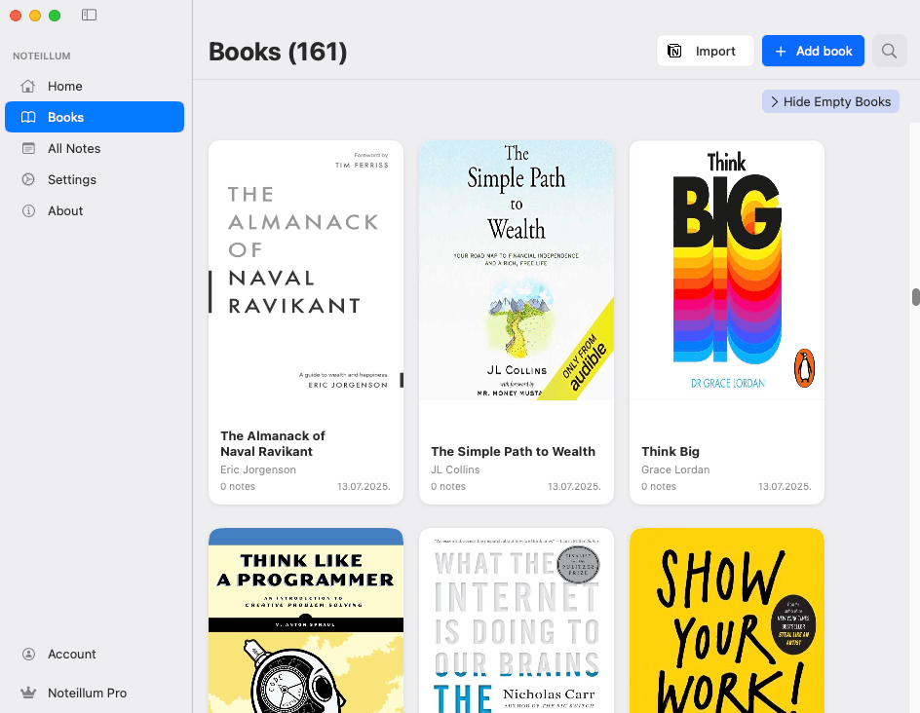This screenshot has width=920, height=713.
Task: Minimize the window with the yellow button
Action: [35, 16]
